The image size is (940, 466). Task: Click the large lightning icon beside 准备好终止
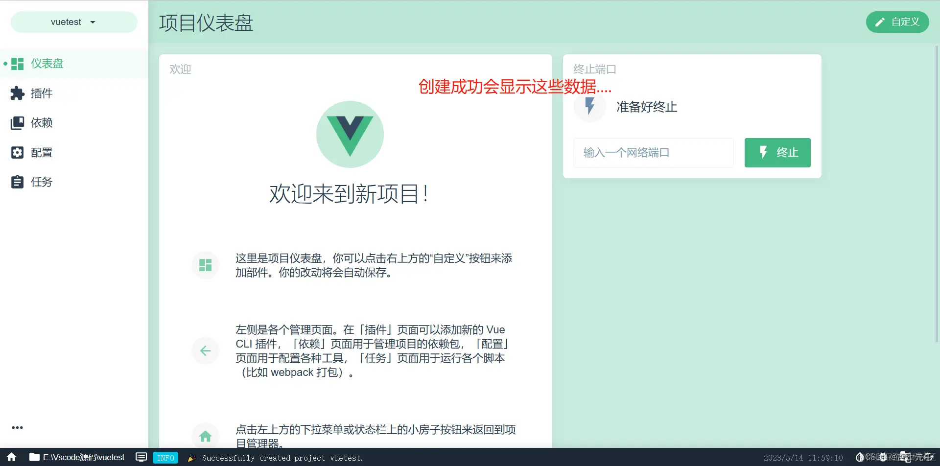click(589, 107)
